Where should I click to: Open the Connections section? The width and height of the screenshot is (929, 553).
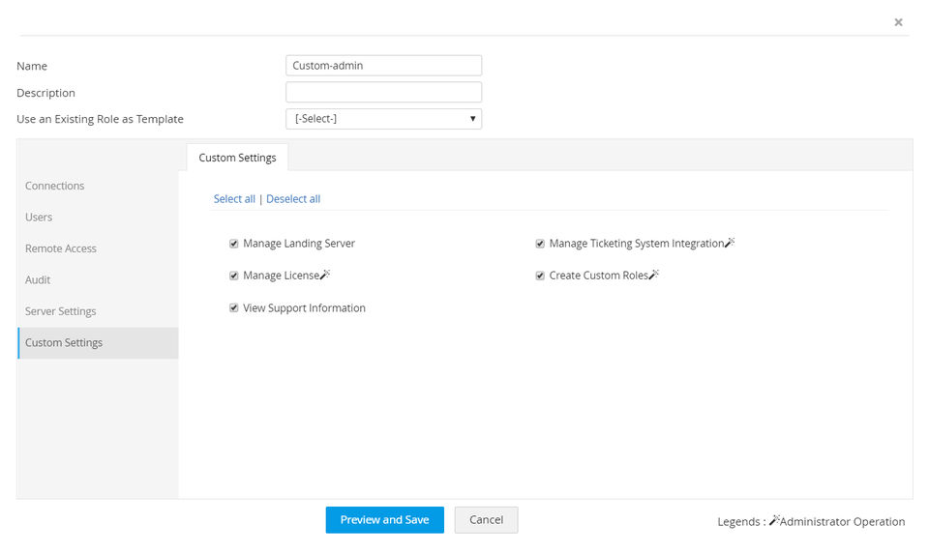pyautogui.click(x=55, y=186)
